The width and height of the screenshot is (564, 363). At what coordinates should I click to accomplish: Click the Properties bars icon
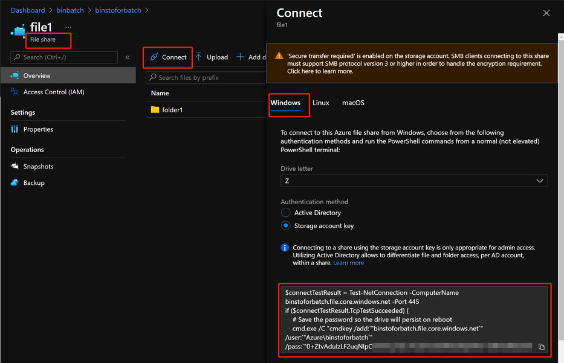[15, 129]
